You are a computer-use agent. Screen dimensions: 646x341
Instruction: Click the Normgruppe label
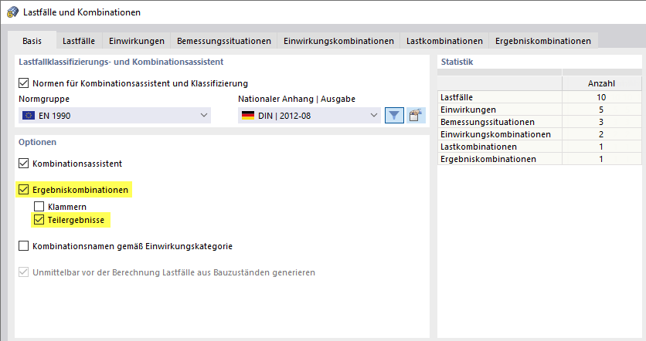pos(44,99)
